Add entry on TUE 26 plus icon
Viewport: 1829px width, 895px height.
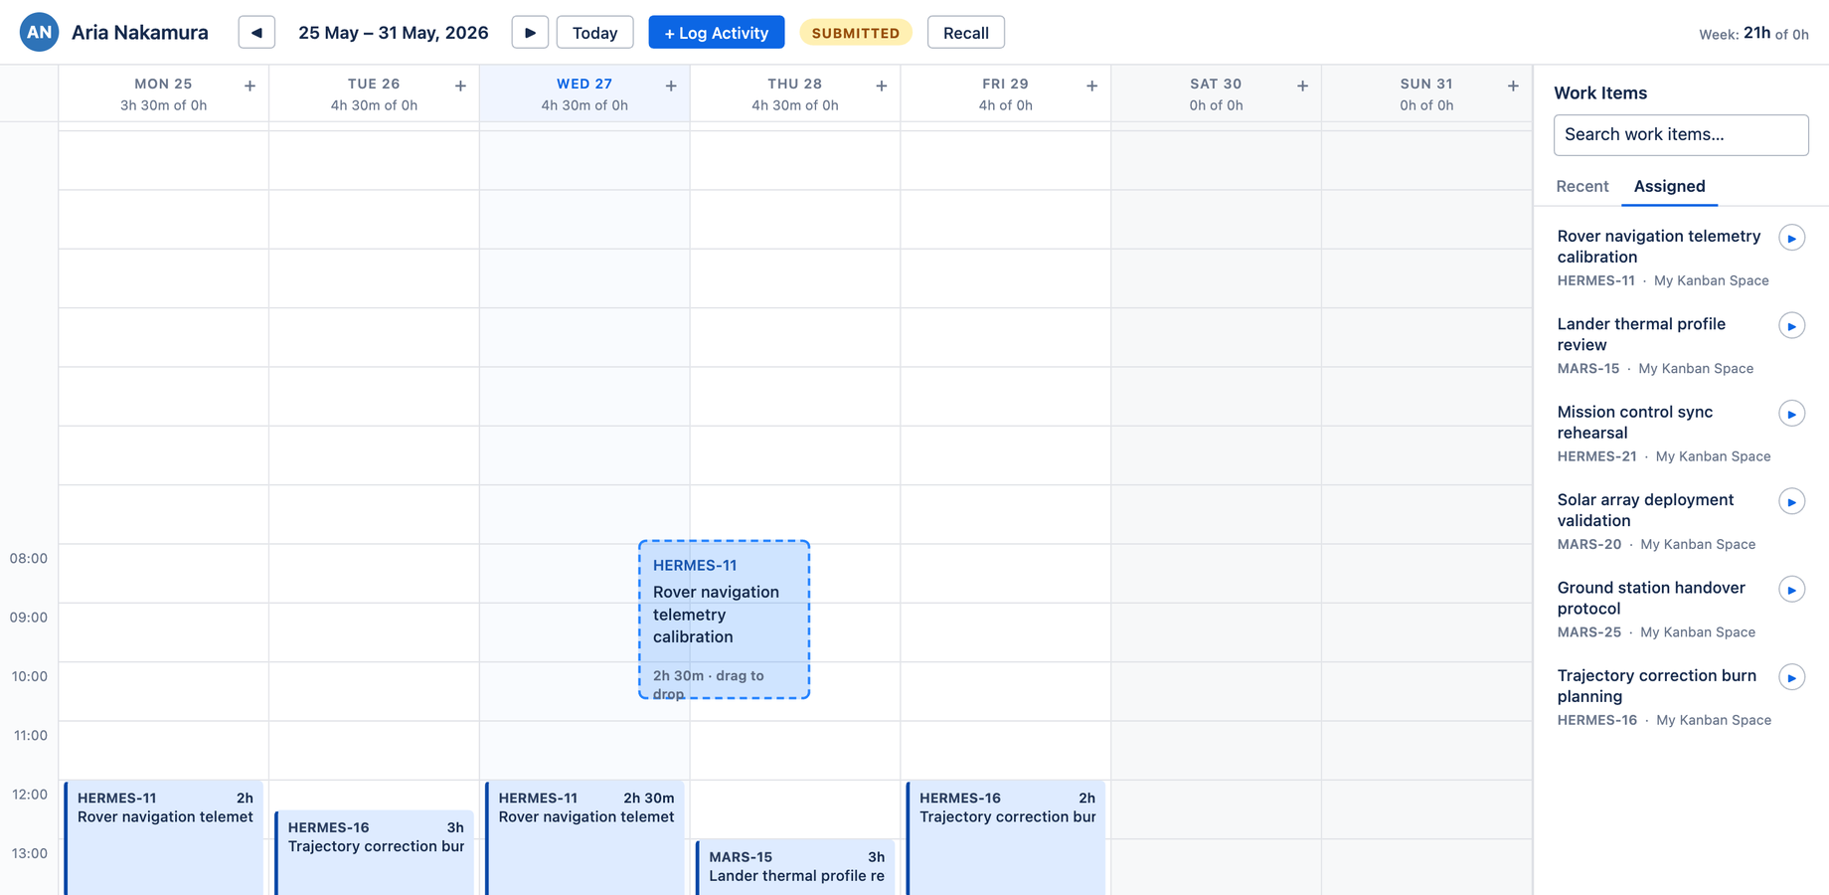tap(460, 87)
